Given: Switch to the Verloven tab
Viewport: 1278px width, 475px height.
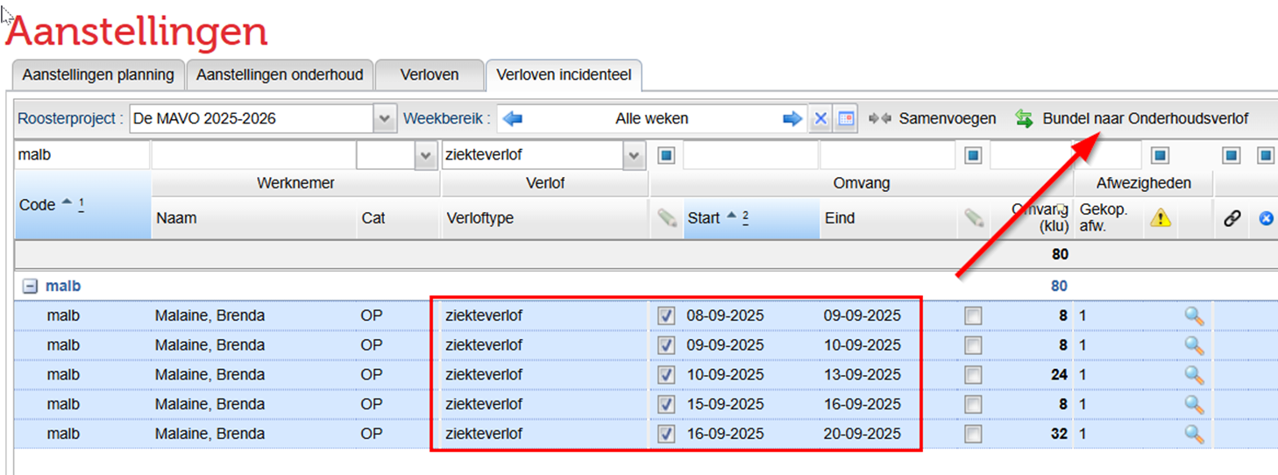Looking at the screenshot, I should pos(430,75).
